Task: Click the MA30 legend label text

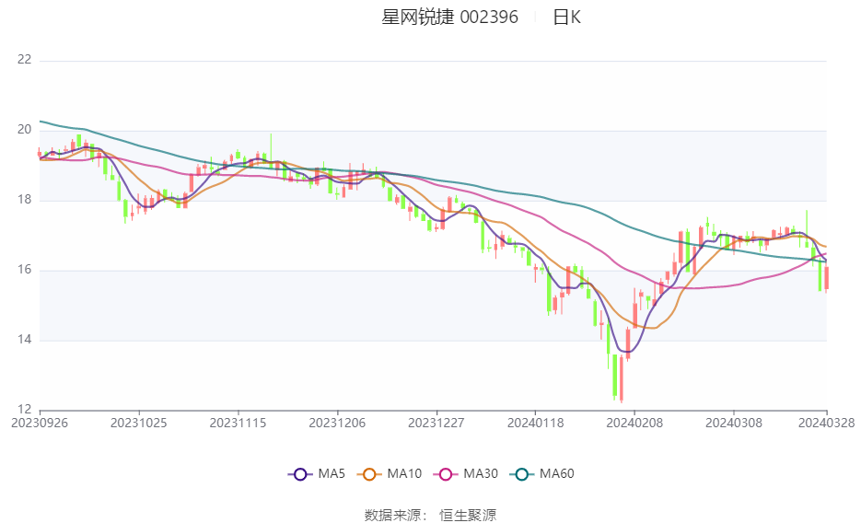Action: click(481, 473)
